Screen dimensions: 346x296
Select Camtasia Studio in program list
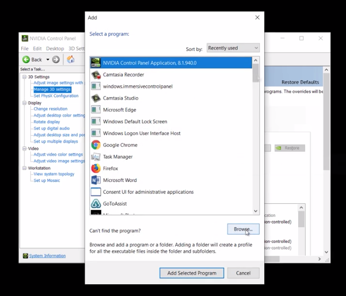tap(171, 98)
